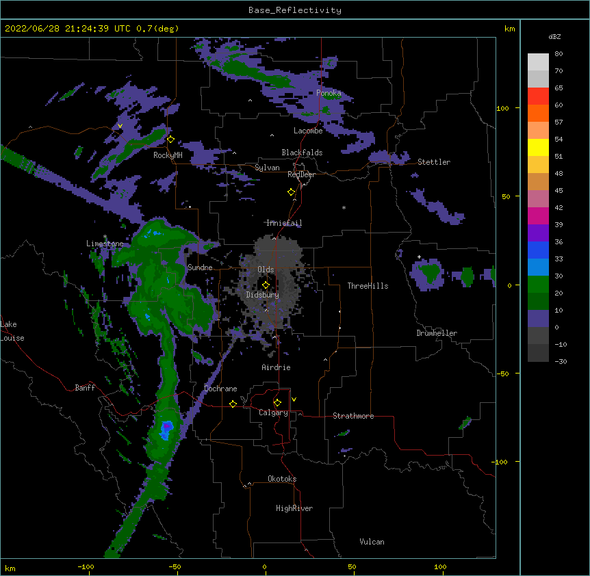Screen dimensions: 590x576
Task: Click the HighRiver label
Action: (x=294, y=508)
